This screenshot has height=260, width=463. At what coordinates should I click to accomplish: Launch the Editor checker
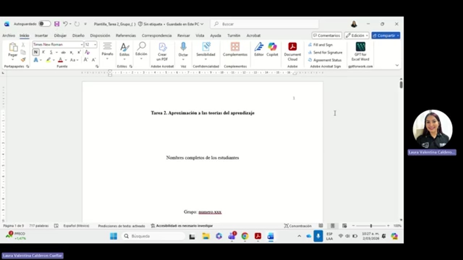tap(259, 49)
